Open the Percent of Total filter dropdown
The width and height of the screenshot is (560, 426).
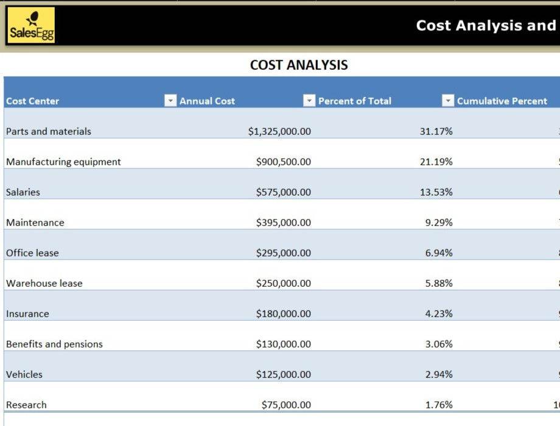point(448,101)
